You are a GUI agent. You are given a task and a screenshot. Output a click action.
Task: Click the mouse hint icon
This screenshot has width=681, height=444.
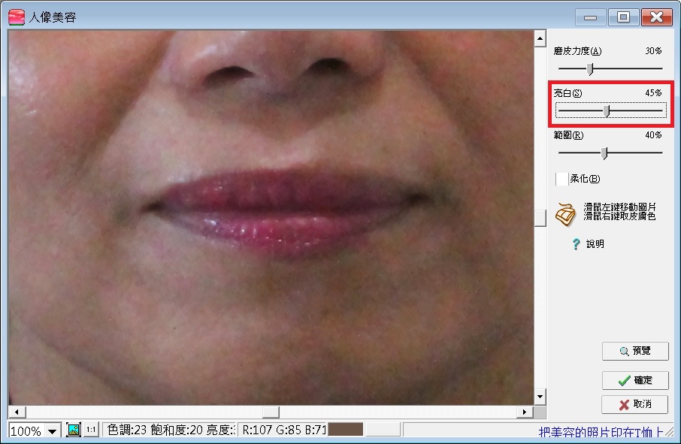coord(566,214)
